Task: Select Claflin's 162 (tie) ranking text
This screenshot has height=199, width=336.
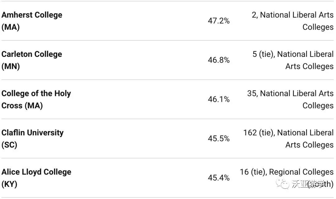Action: 288,139
